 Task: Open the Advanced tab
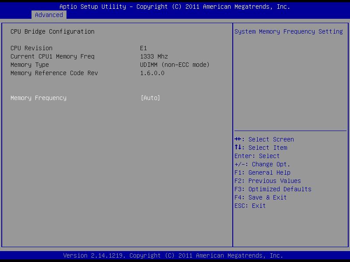coord(49,15)
